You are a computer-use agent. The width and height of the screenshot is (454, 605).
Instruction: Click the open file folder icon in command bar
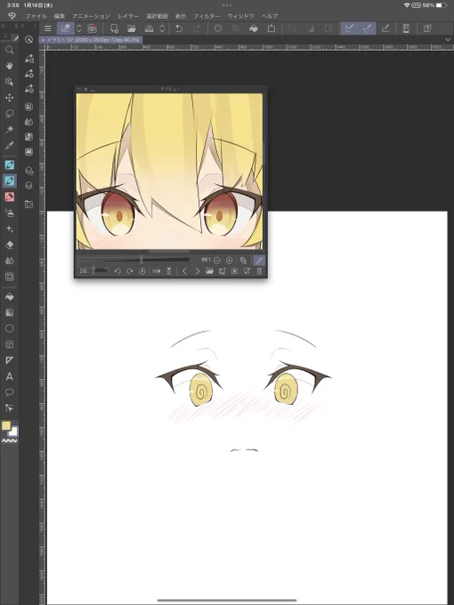click(132, 28)
